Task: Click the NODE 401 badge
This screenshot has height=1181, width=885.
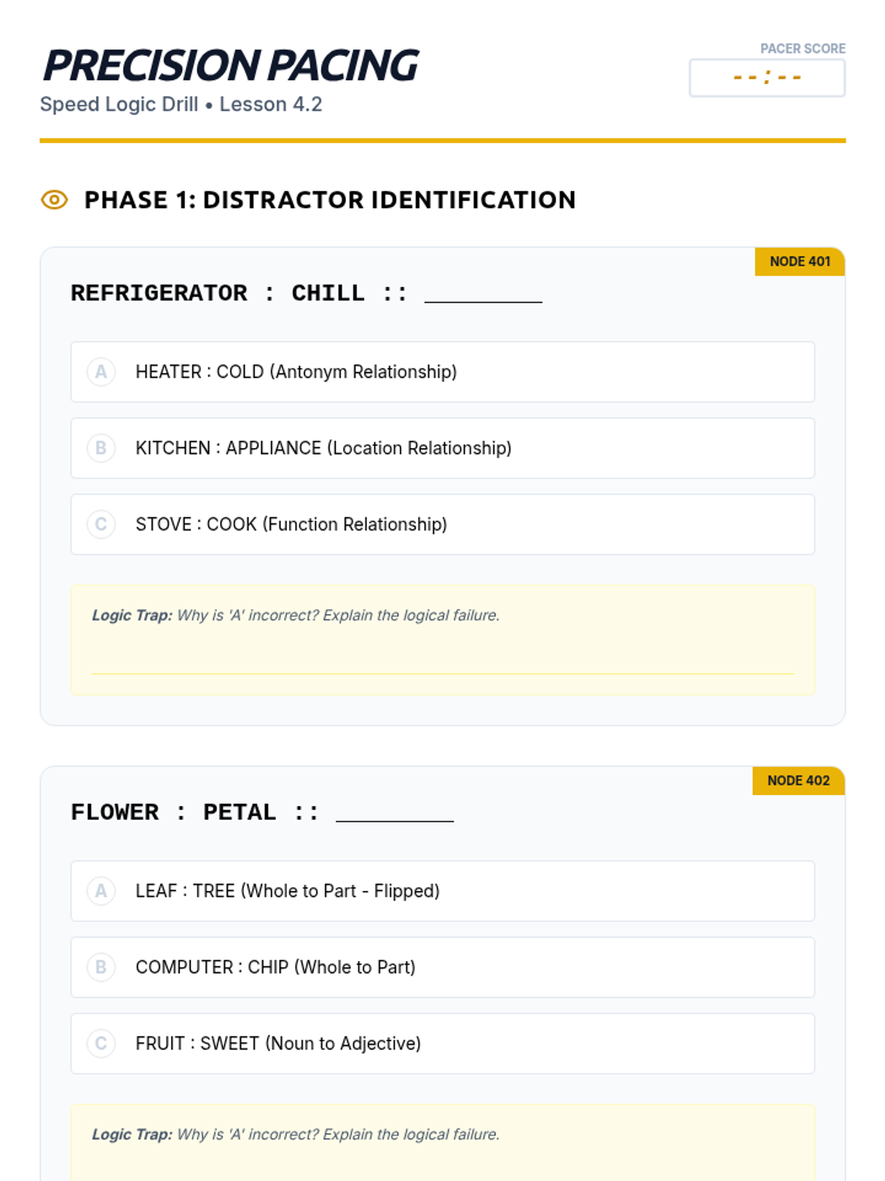Action: (x=799, y=261)
